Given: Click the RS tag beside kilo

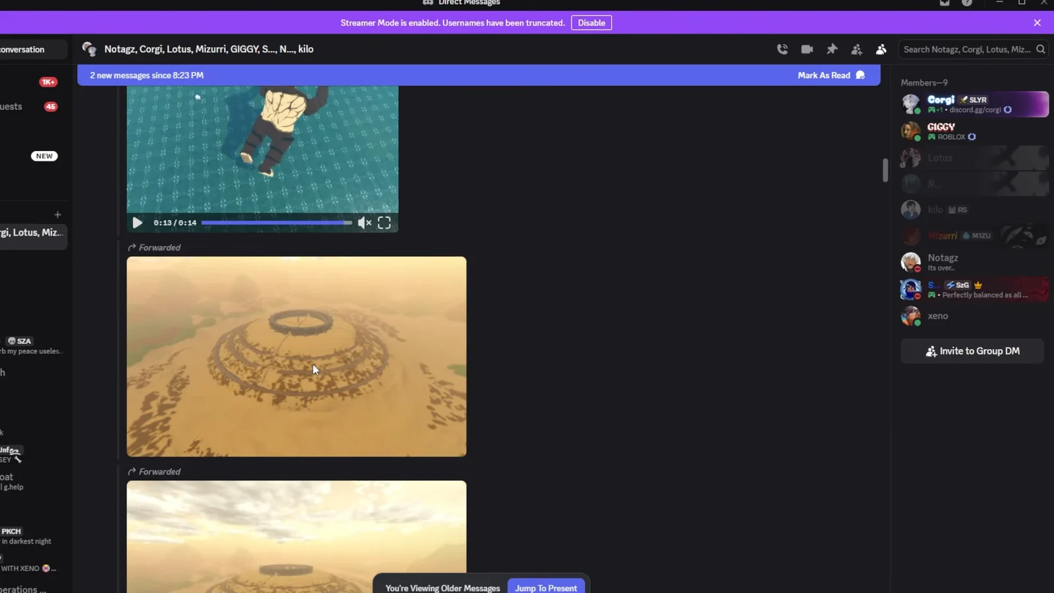Looking at the screenshot, I should tap(958, 210).
